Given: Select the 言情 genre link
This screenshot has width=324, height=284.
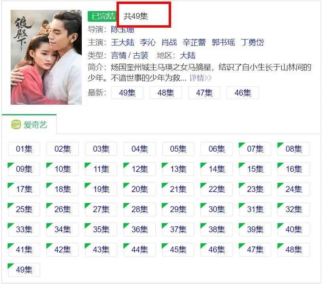Looking at the screenshot, I should click(x=119, y=55).
